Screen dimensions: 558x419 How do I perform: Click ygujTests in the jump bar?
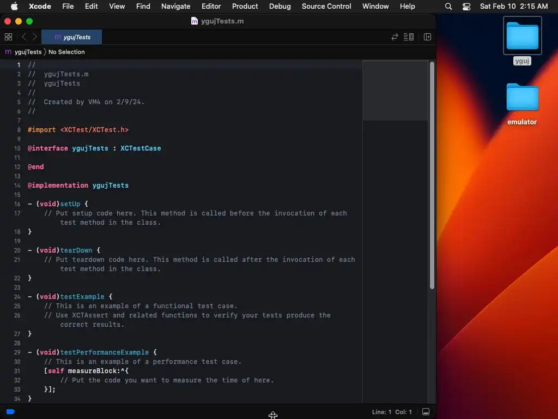tap(28, 52)
